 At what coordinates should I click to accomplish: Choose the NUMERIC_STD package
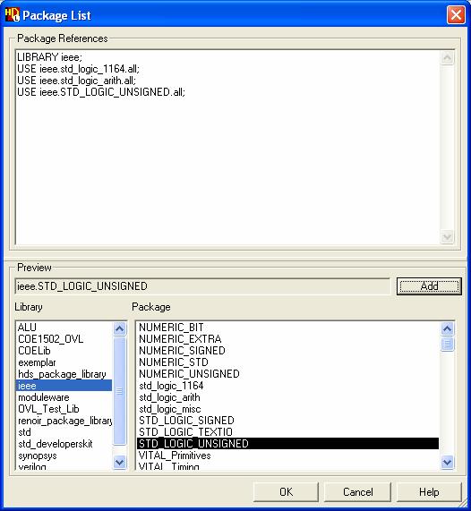coord(174,362)
